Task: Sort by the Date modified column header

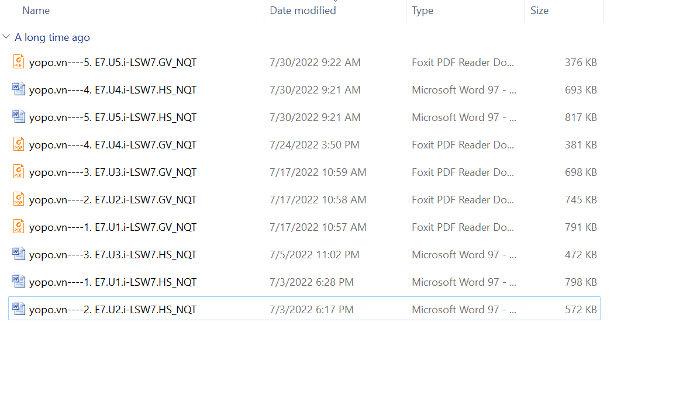Action: 302,11
